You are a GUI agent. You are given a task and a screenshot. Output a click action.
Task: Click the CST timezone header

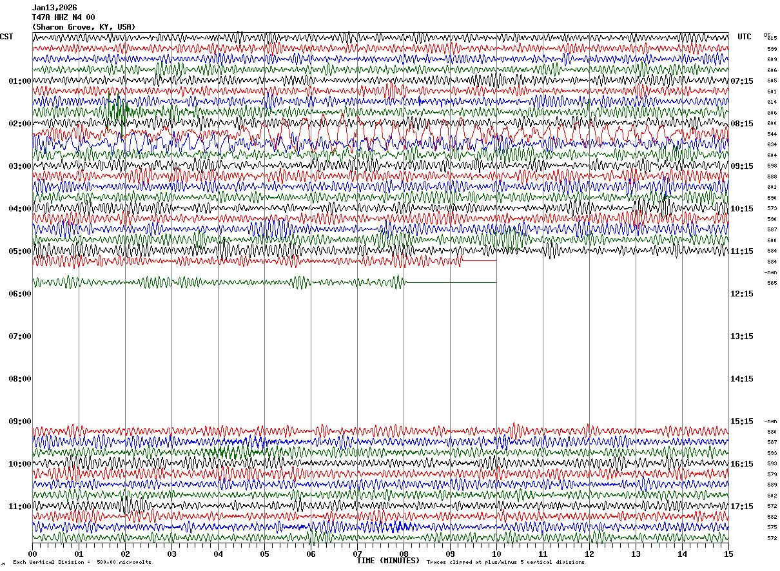6,37
